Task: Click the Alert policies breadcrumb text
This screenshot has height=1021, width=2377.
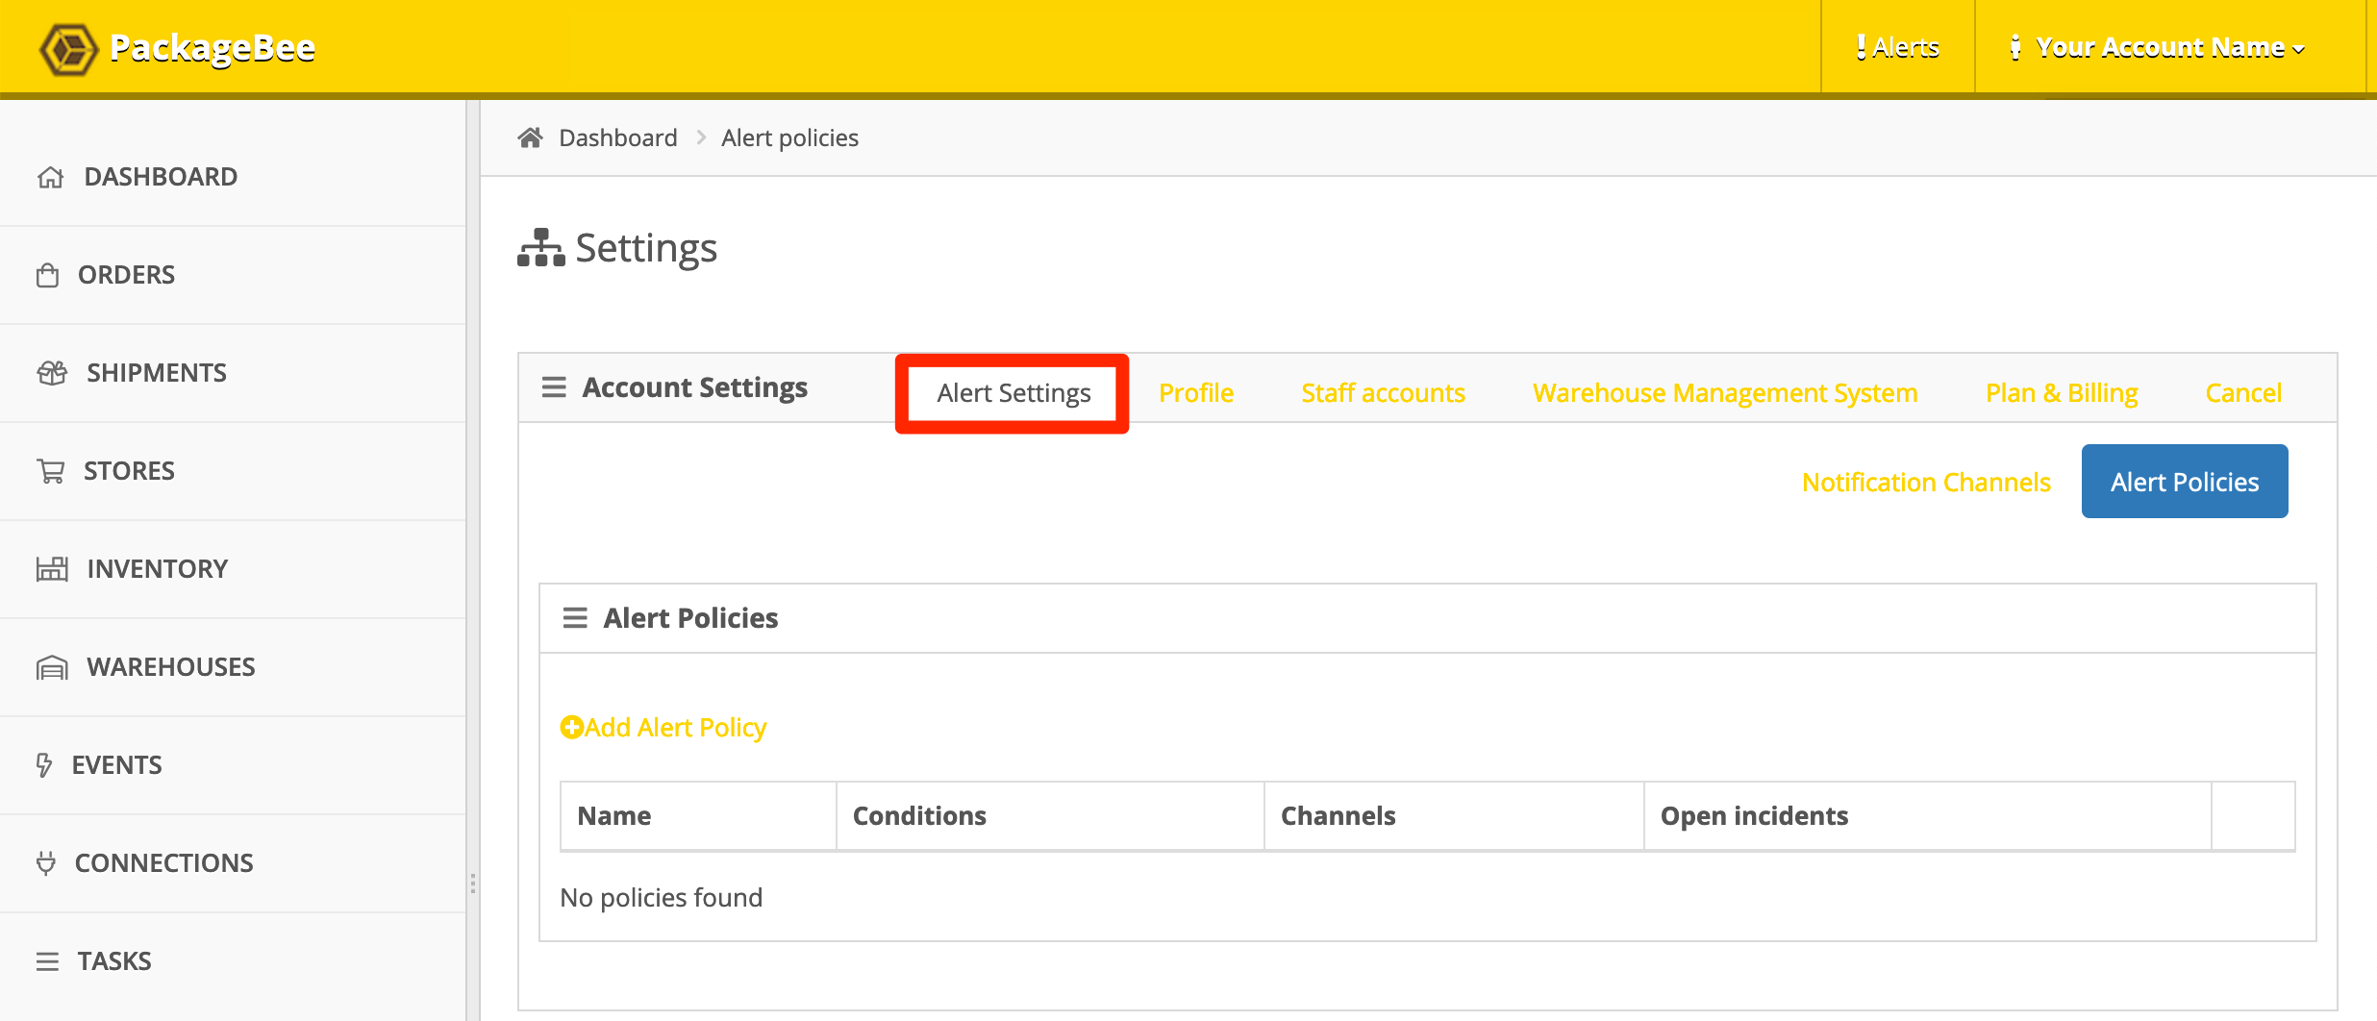Action: 790,138
